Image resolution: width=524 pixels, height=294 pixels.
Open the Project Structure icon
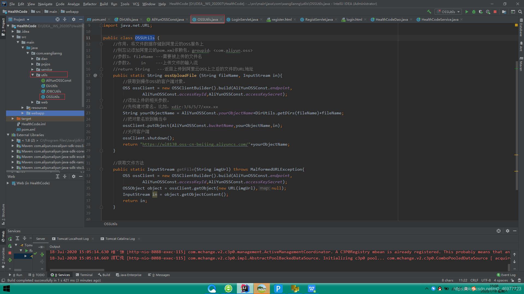coord(504,12)
